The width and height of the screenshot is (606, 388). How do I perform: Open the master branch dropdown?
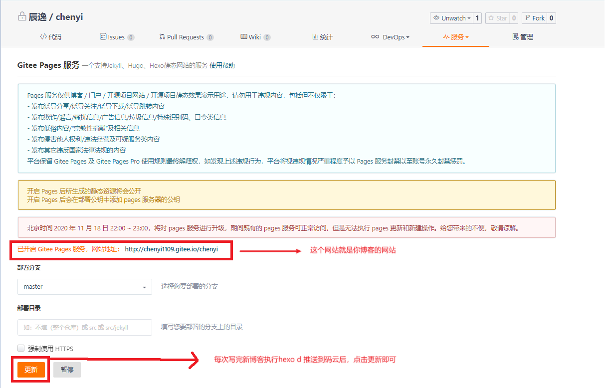click(85, 287)
